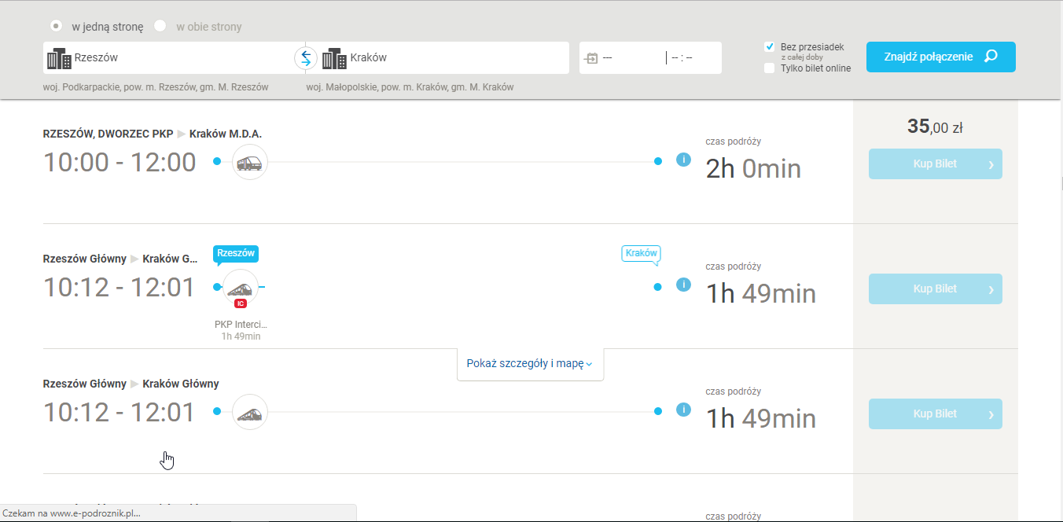Click the swap origin and destination icon
This screenshot has width=1063, height=522.
pyautogui.click(x=305, y=57)
